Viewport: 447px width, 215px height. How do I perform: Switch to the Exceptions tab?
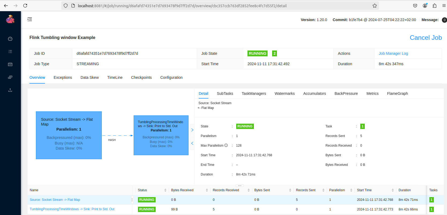click(x=63, y=77)
